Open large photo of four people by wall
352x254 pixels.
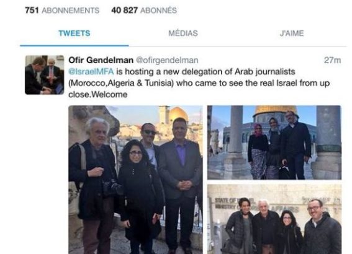(x=135, y=180)
